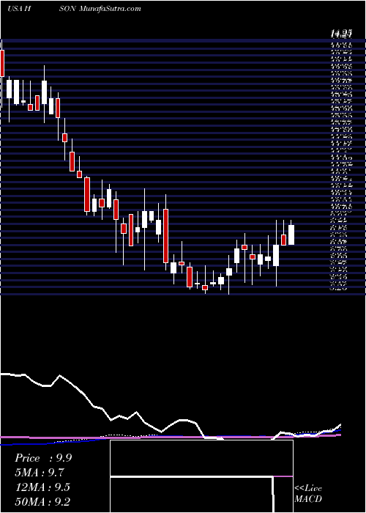
Task: Click the 'Price : 9.9' readout
Action: [43, 458]
